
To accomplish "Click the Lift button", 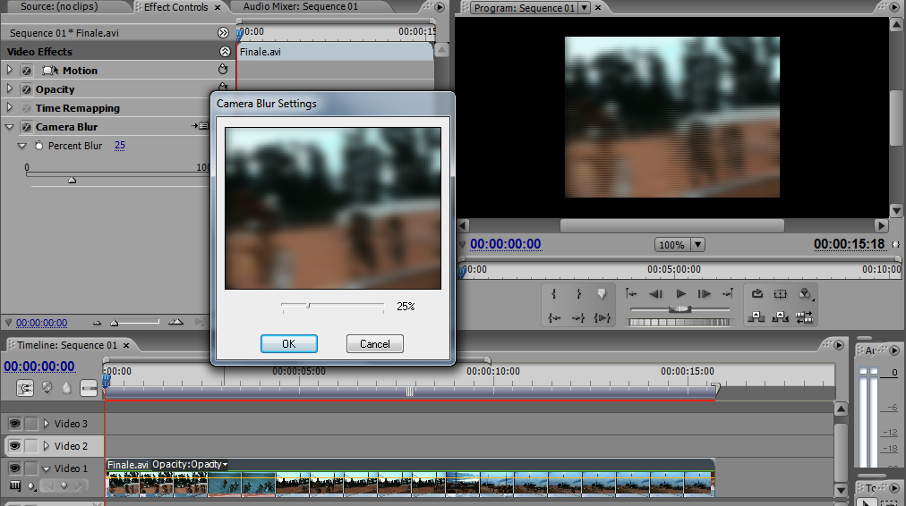I will coord(756,316).
